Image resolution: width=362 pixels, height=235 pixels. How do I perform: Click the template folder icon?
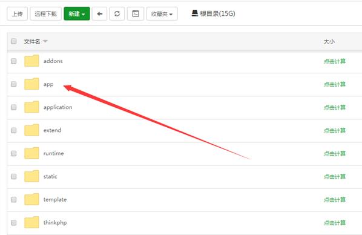click(x=31, y=199)
